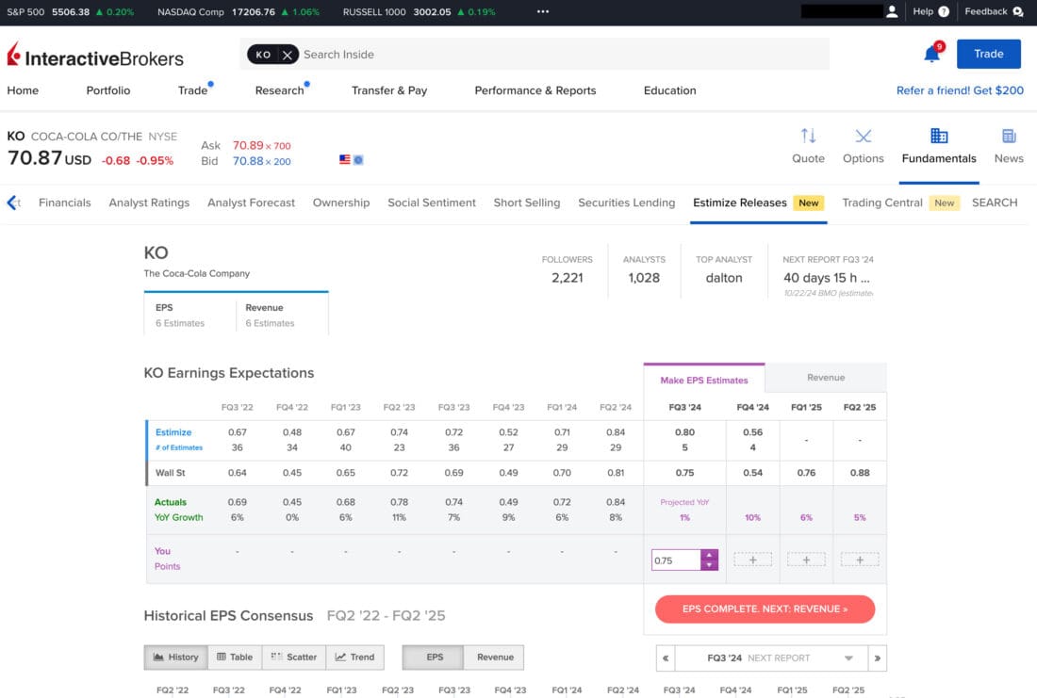Open Transfer & Pay menu

[388, 90]
